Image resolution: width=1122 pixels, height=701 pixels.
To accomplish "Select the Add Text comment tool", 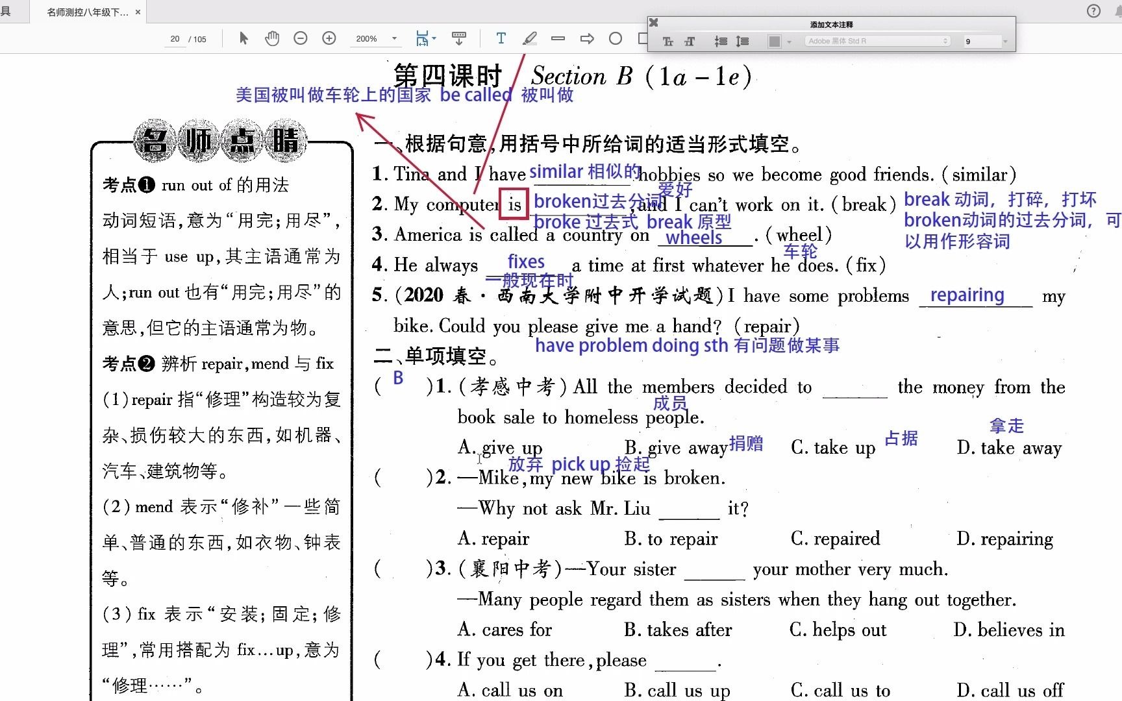I will 501,38.
